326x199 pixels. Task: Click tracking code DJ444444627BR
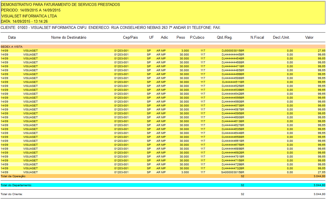pyautogui.click(x=233, y=125)
